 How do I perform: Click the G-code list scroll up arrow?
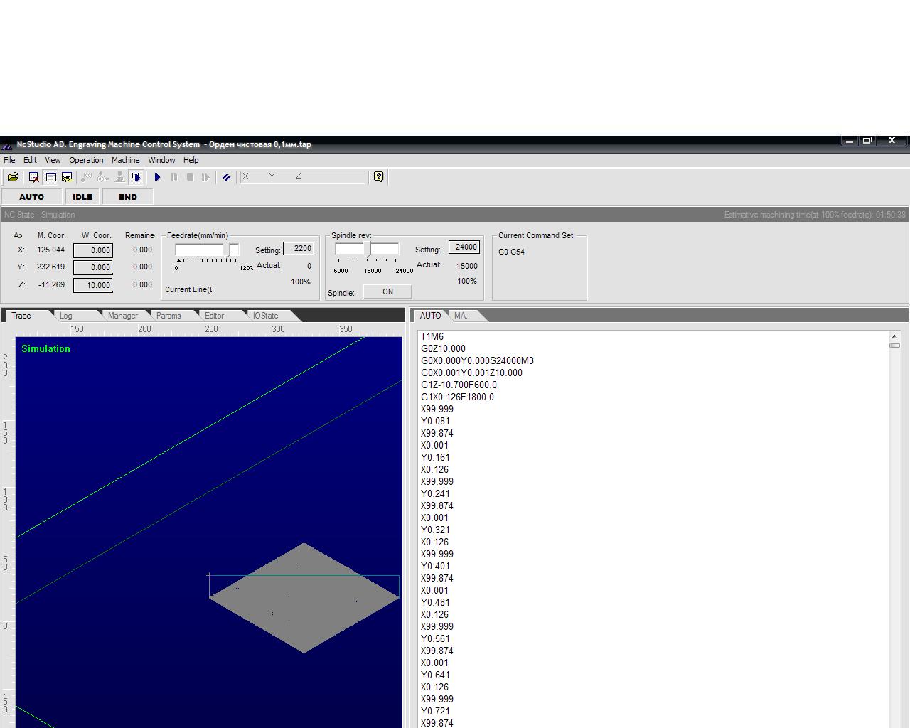click(894, 336)
